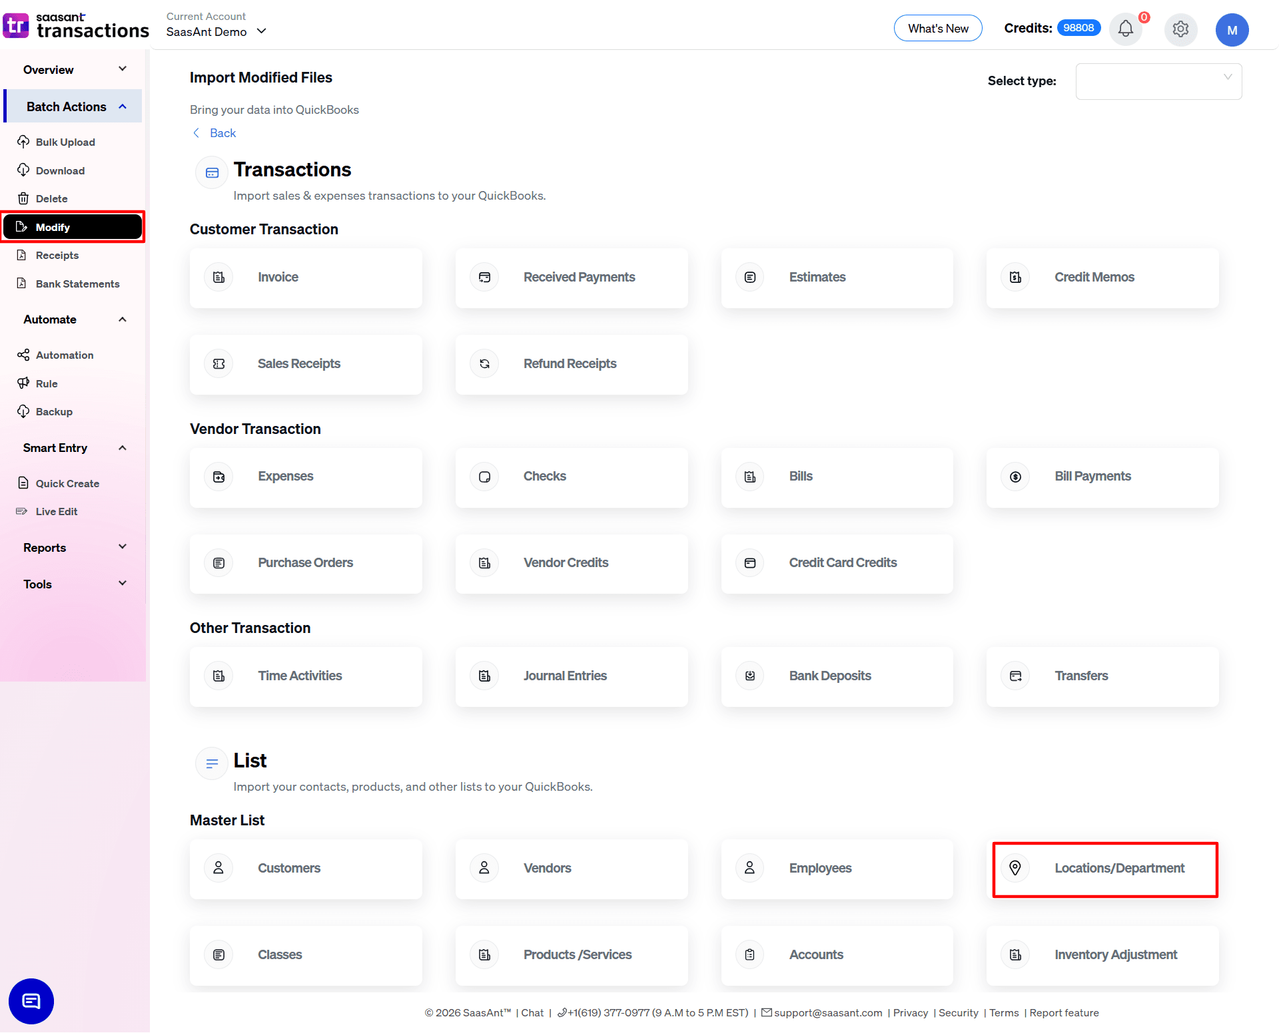Click the Rule flag icon
Screen dimensions: 1279x1033
click(23, 383)
